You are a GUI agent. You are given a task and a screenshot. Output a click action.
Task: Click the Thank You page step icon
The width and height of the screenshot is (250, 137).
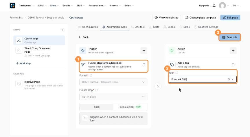[x=19, y=50]
